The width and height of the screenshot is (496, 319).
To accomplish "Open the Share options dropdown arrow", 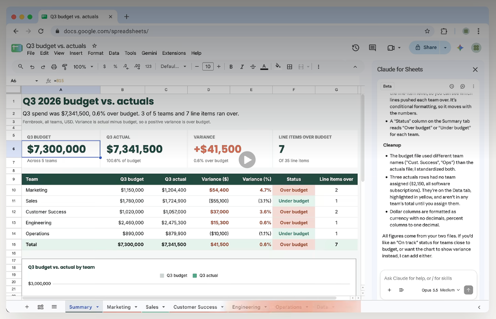I will point(445,47).
